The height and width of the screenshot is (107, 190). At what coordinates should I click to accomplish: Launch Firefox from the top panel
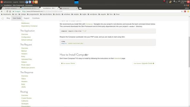[33, 2]
